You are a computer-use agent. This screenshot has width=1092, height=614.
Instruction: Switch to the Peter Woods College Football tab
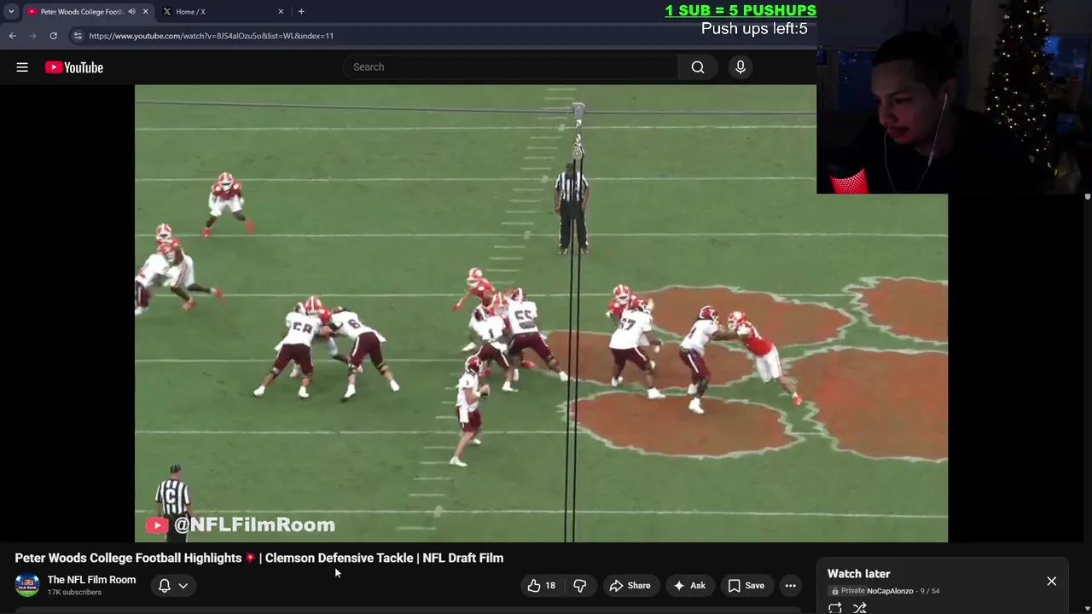coord(81,12)
